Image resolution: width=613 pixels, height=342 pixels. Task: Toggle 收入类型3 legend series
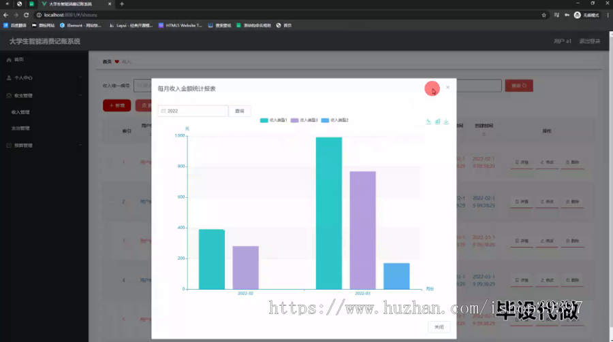click(x=304, y=120)
